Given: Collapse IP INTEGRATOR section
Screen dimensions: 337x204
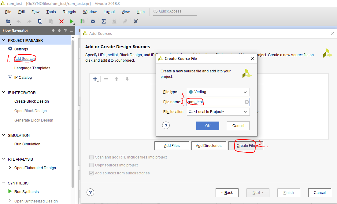Looking at the screenshot, I should click(x=3, y=92).
